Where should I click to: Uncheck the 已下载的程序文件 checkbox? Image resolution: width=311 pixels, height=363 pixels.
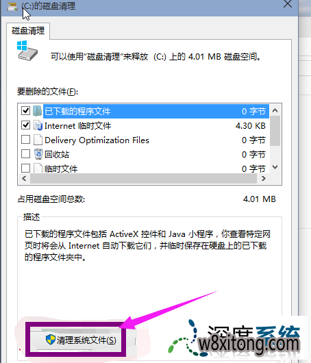(26, 111)
